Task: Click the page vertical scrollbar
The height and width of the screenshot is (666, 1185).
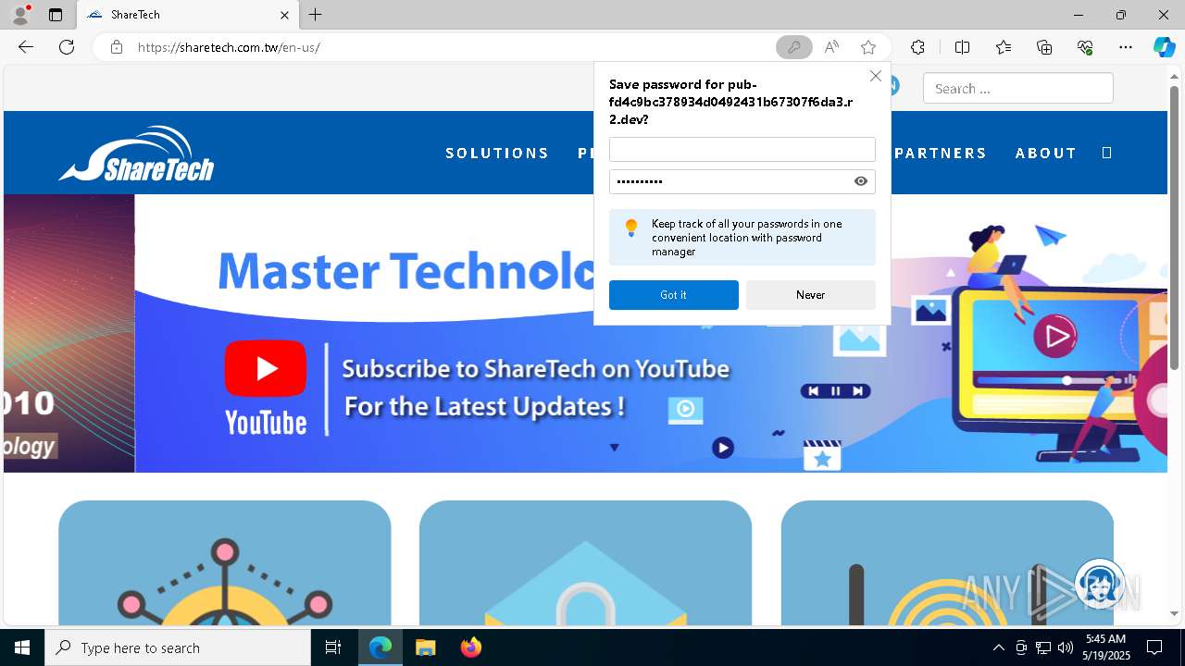Action: click(1175, 227)
